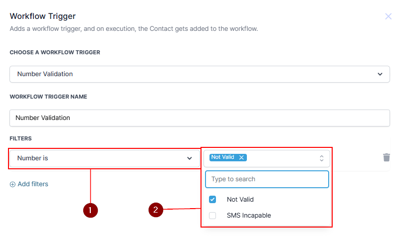
Task: Click the workflow trigger dropdown arrow
Action: point(380,74)
